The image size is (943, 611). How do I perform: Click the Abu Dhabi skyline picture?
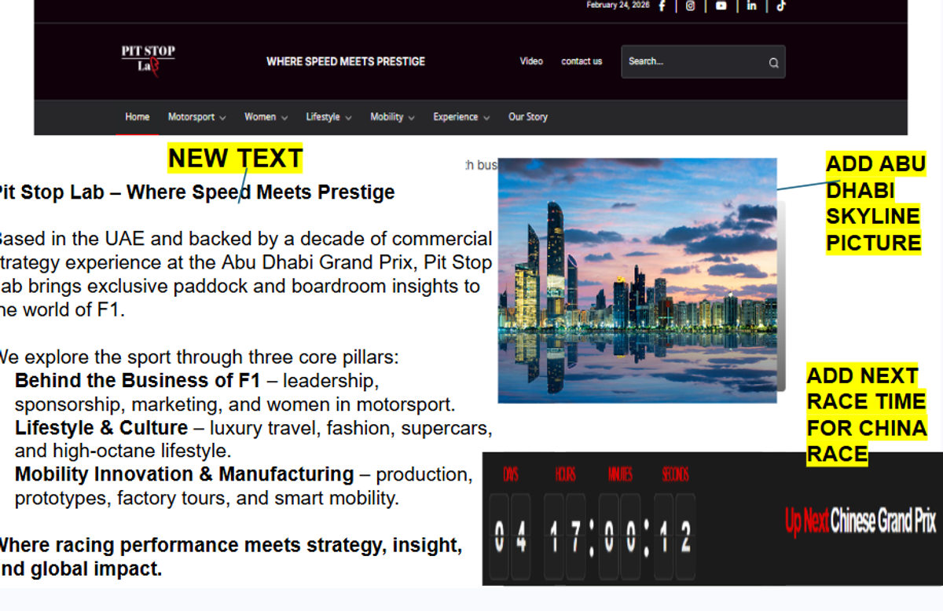coord(637,280)
